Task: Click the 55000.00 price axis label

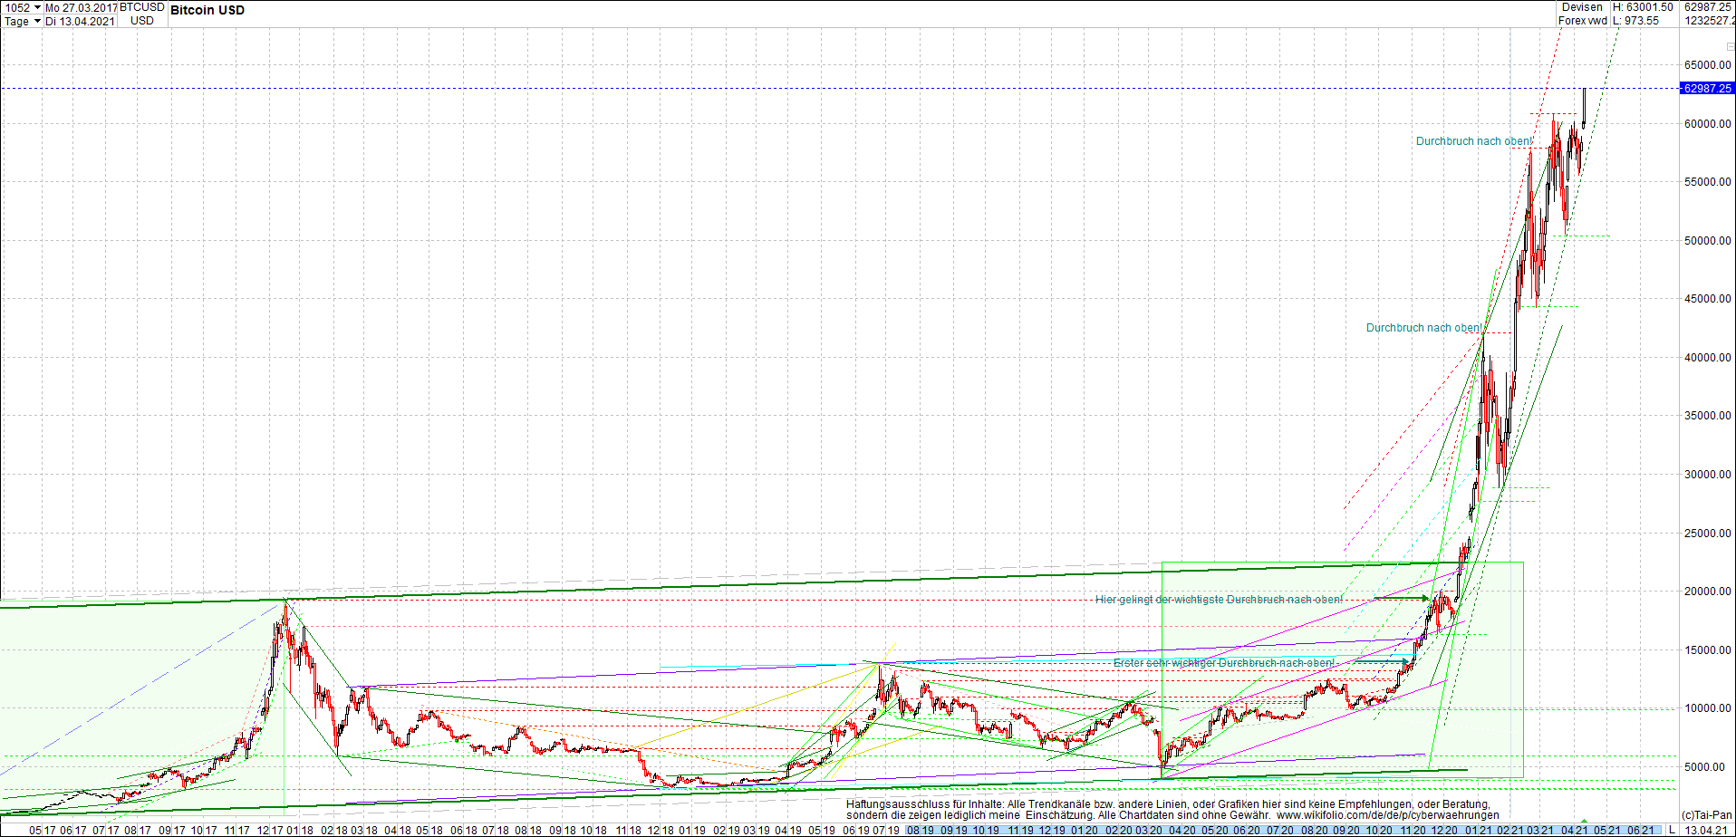Action: [x=1708, y=182]
